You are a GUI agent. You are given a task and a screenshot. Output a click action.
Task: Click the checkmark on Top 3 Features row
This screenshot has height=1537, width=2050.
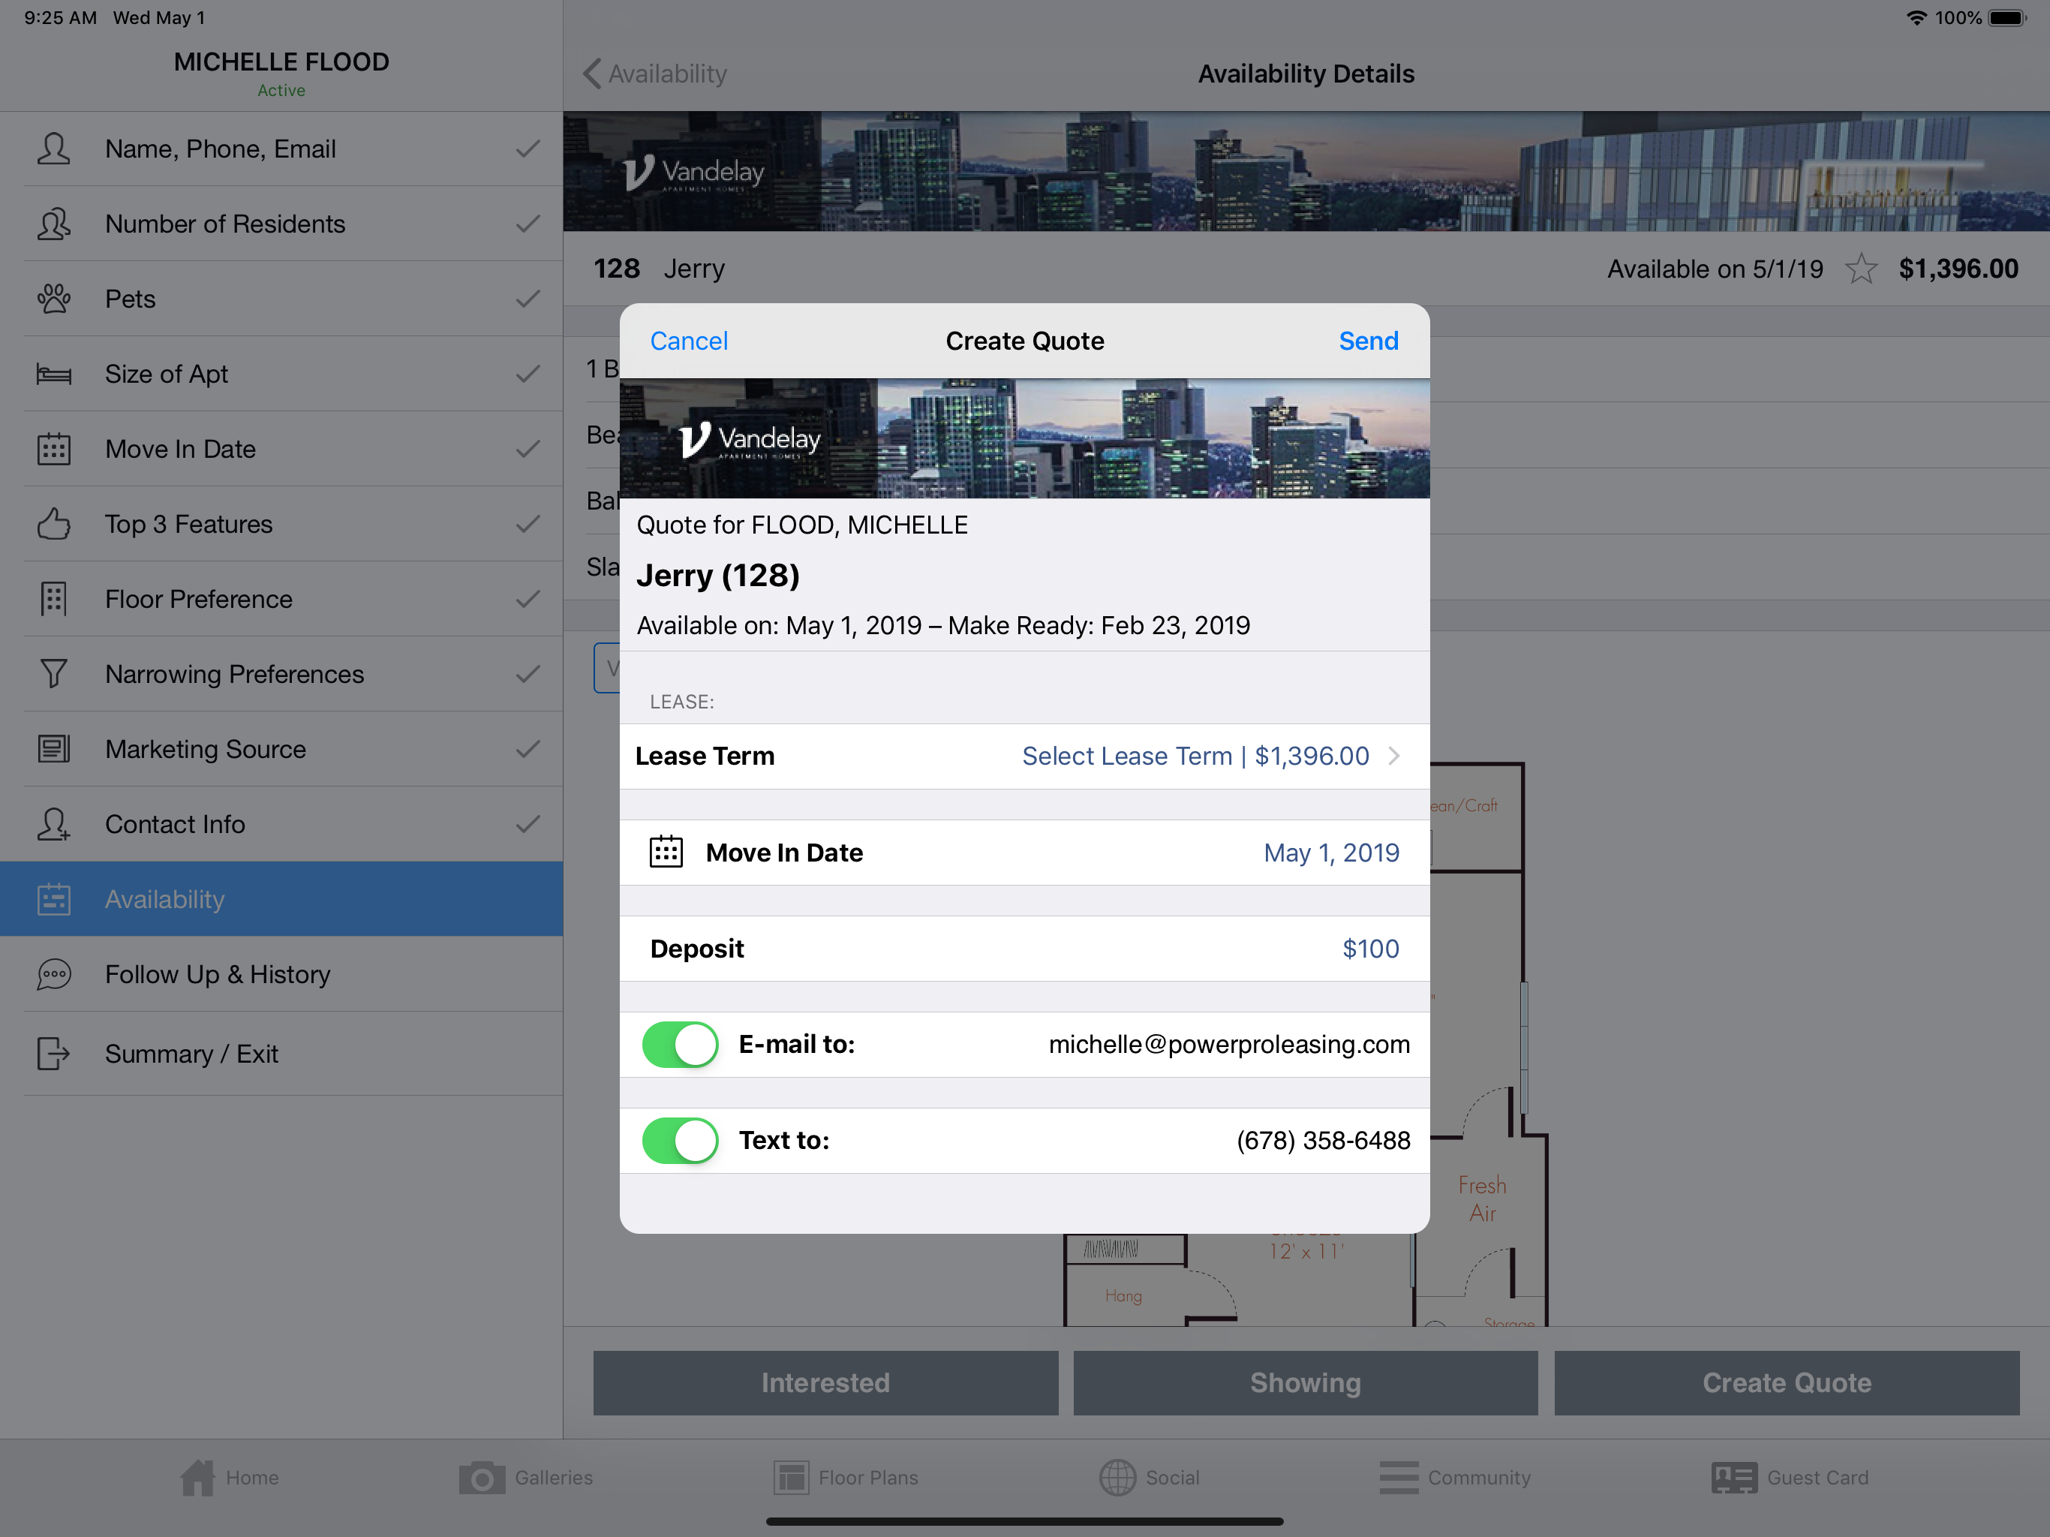528,525
